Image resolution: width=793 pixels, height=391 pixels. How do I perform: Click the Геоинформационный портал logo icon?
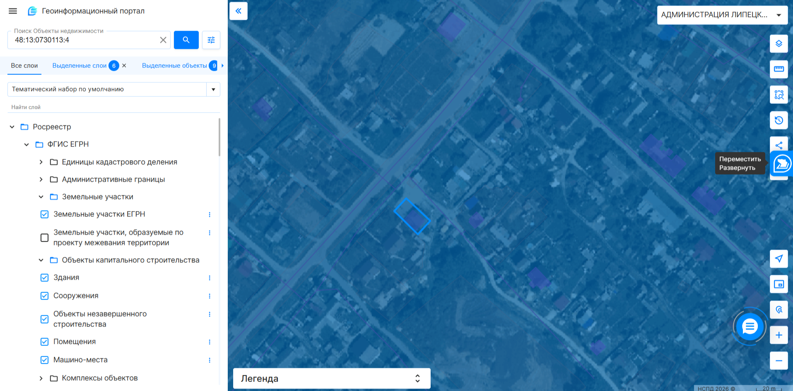click(32, 11)
